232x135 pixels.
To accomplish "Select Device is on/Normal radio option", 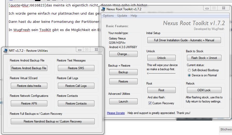I will click(x=189, y=75).
